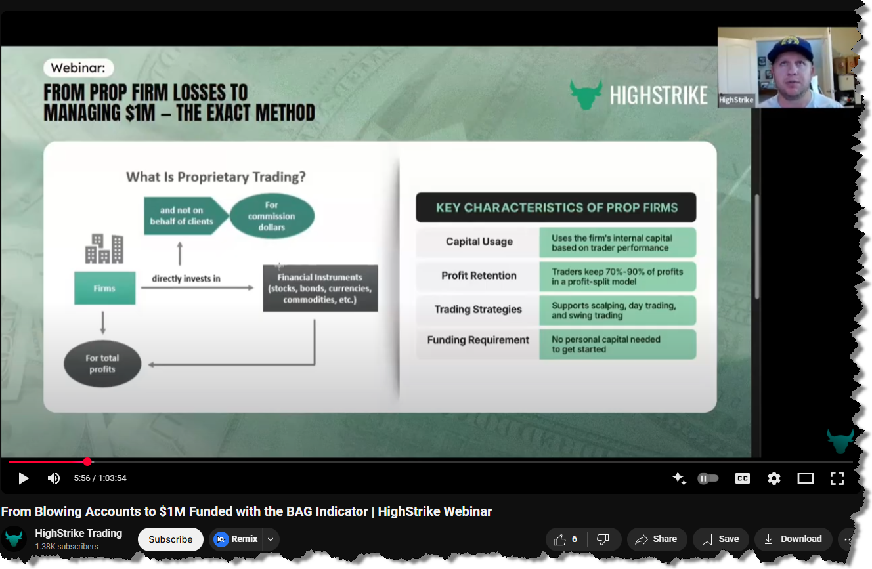Screen dimensions: 872x569
Task: Click the AI sparkle icon in player controls
Action: (x=679, y=478)
